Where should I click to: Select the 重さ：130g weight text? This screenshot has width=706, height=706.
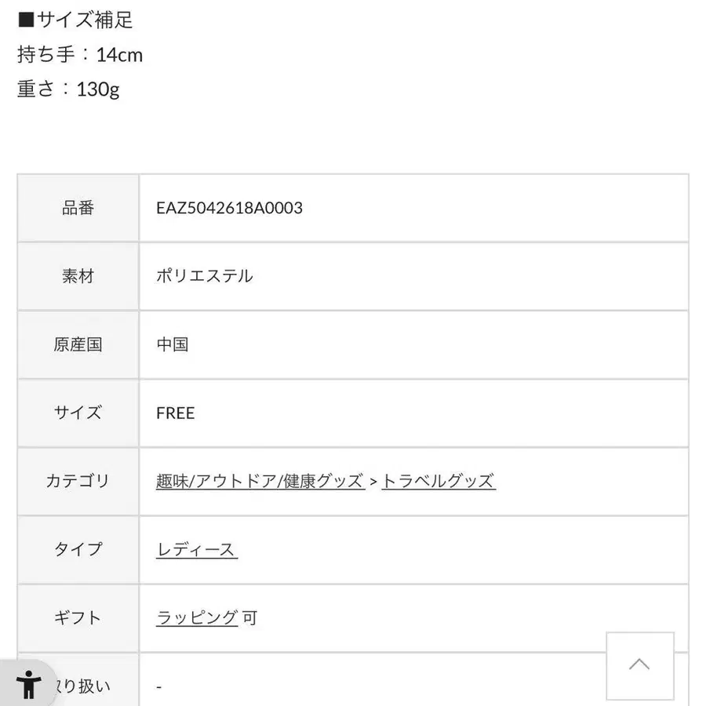coord(67,89)
